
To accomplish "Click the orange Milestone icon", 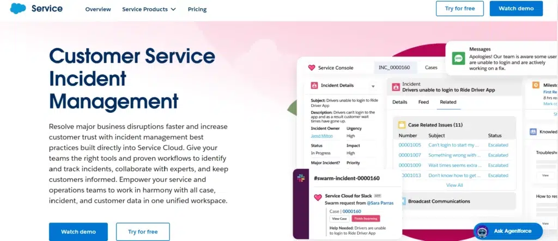I will click(536, 85).
